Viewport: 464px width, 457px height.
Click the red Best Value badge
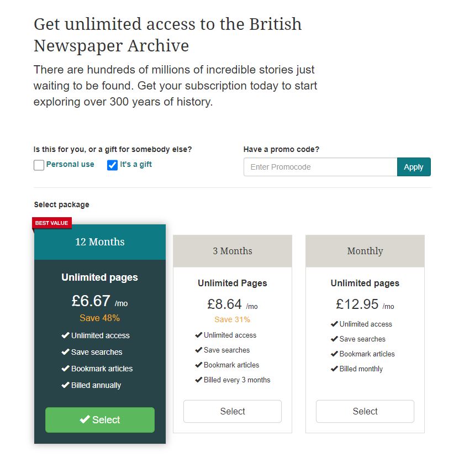(x=52, y=223)
